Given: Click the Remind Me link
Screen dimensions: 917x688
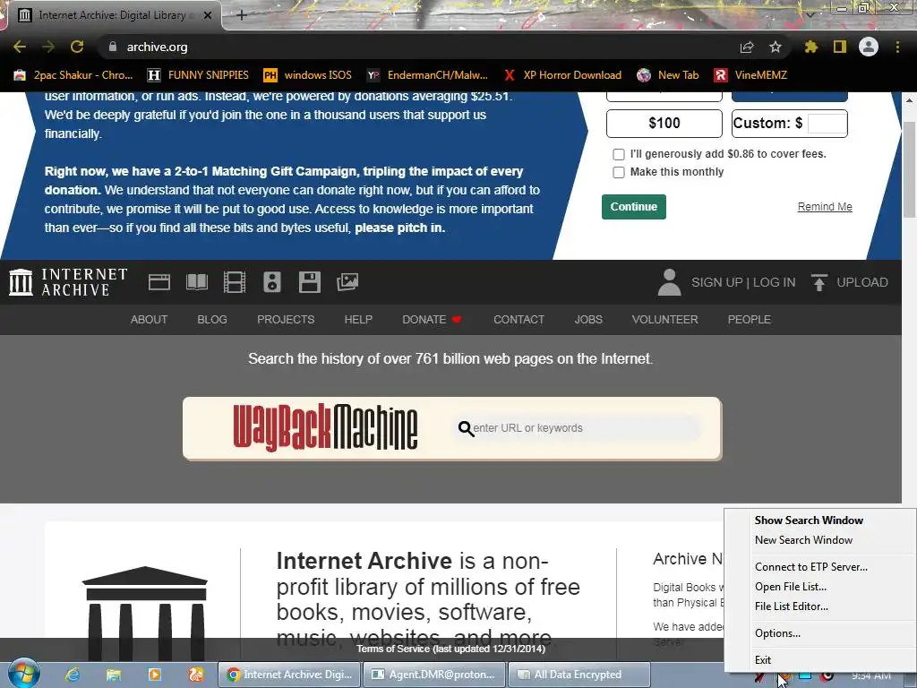Looking at the screenshot, I should pos(825,207).
